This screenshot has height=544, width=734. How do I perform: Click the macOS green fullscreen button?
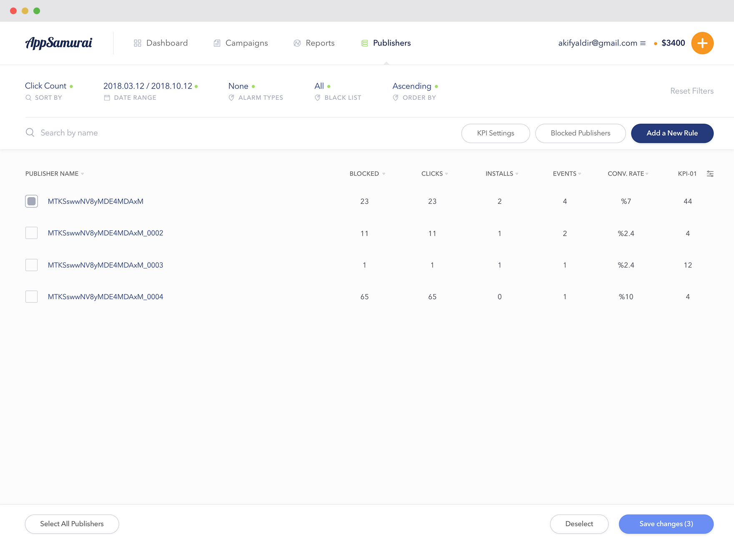pyautogui.click(x=37, y=11)
